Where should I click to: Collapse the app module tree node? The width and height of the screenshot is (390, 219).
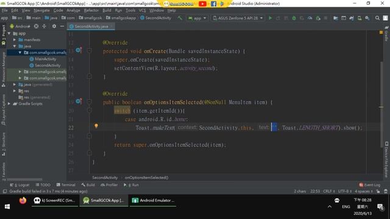(x=9, y=33)
